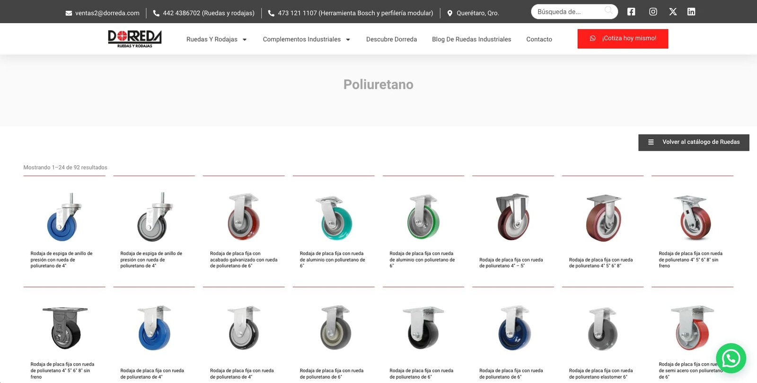Screen dimensions: 757x383
Task: Open the Instagram profile icon
Action: 653,12
